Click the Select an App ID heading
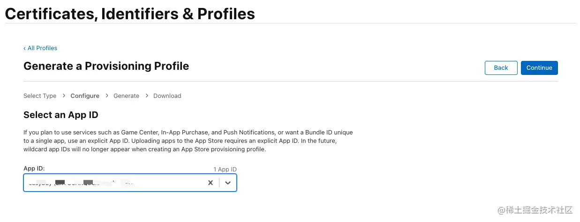The width and height of the screenshot is (580, 222). [x=60, y=115]
